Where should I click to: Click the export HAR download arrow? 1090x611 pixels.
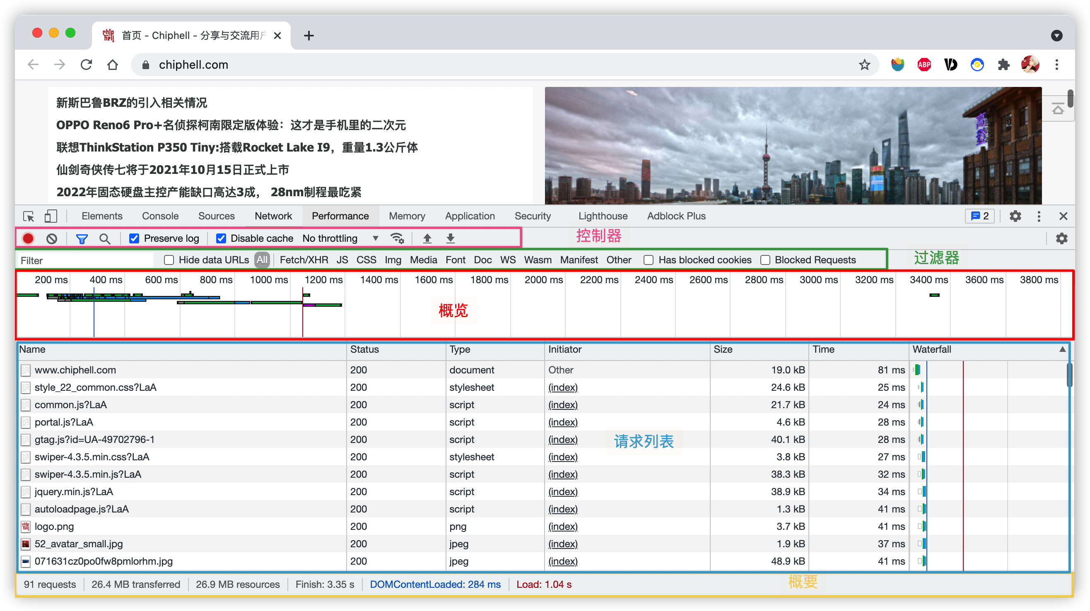click(451, 238)
